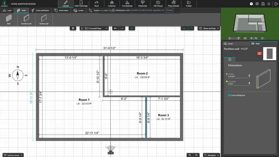Click the 31'-9 1/2" overall width dimension
The width and height of the screenshot is (279, 157).
(x=109, y=48)
